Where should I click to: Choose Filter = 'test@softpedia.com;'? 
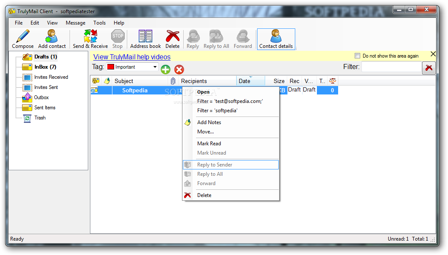click(231, 101)
